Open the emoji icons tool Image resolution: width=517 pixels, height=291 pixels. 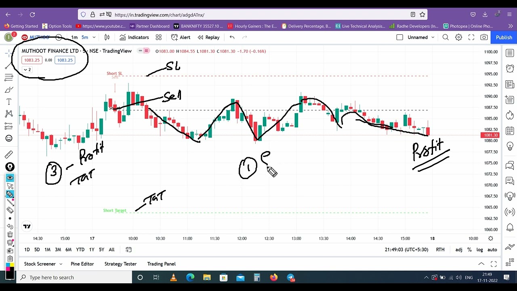[x=8, y=138]
